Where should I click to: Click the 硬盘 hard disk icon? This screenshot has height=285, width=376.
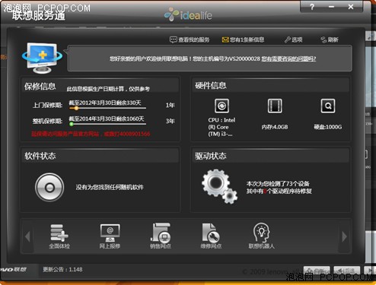[328, 106]
